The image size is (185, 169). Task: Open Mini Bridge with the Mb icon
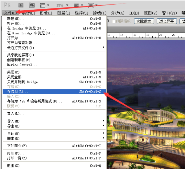pyautogui.click(x=32, y=5)
